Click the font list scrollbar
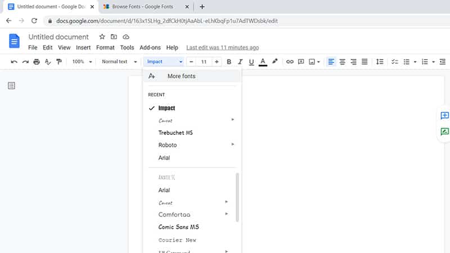The width and height of the screenshot is (450, 253). (237, 197)
